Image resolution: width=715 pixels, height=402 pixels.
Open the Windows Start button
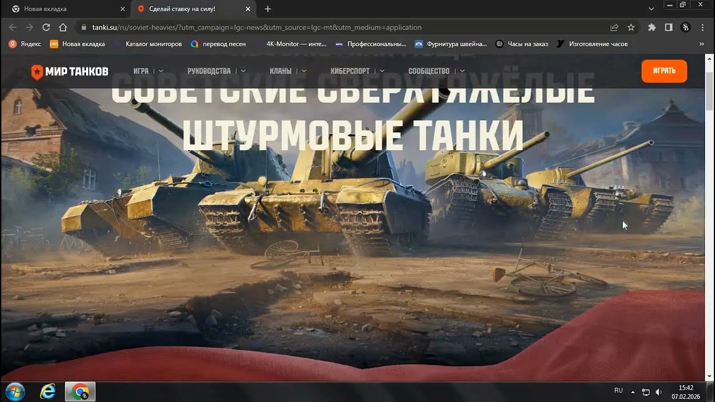(x=15, y=391)
